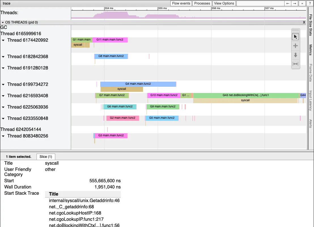Screen dimensions: 314x227
Task: Open the Metrics side panel tab
Action: (x=311, y=50)
